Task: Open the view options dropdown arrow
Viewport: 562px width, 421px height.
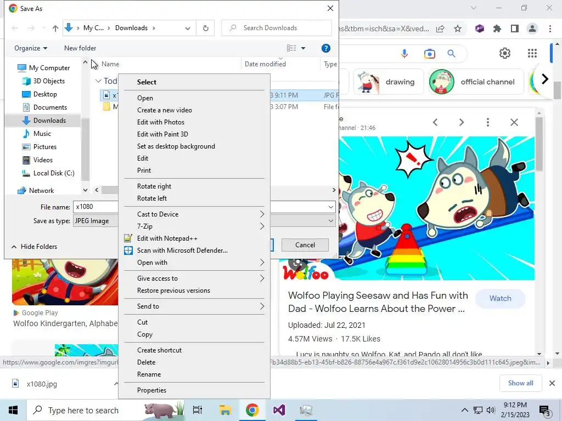Action: coord(303,48)
